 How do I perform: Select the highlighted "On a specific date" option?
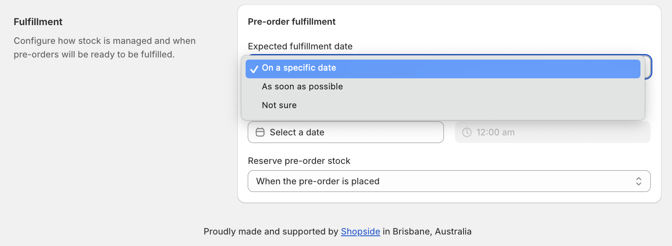299,68
